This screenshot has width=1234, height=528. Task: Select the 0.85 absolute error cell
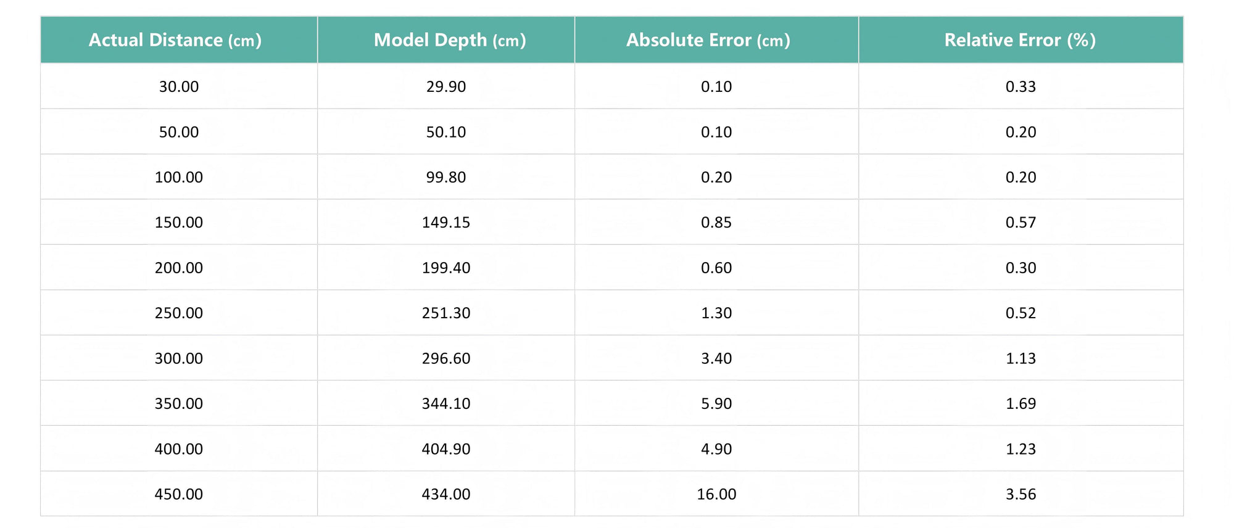[716, 222]
